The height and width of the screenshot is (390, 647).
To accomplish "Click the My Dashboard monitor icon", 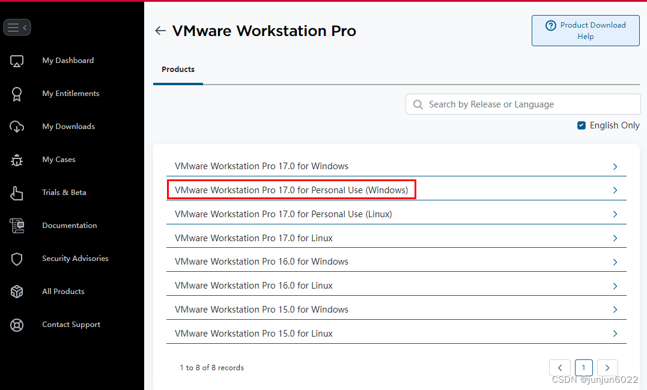I will click(16, 61).
